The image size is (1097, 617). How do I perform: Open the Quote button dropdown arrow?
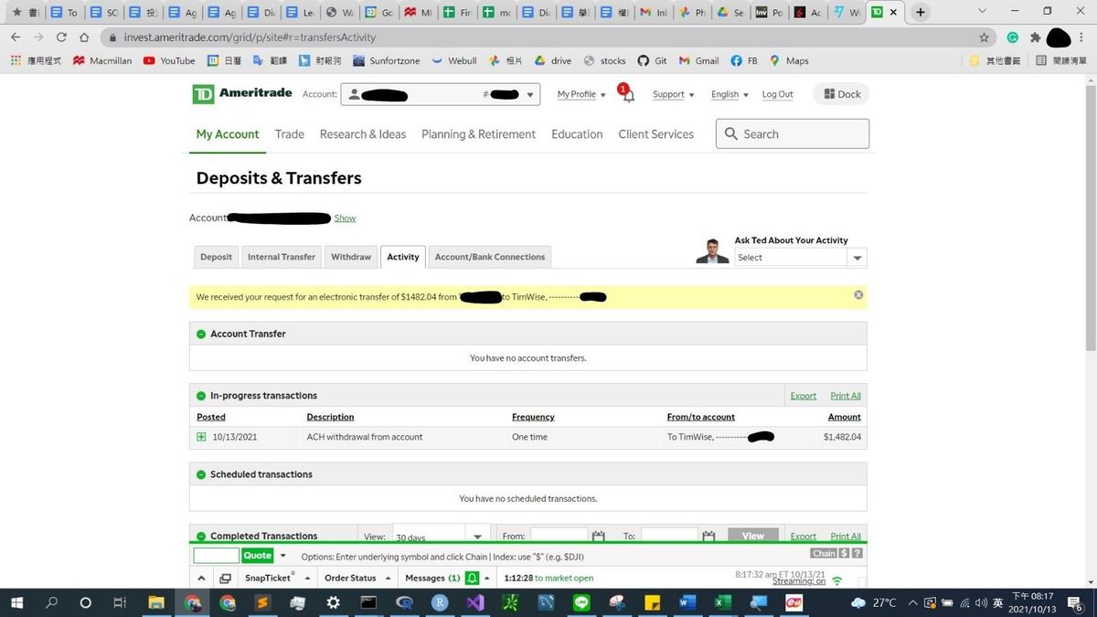(282, 556)
